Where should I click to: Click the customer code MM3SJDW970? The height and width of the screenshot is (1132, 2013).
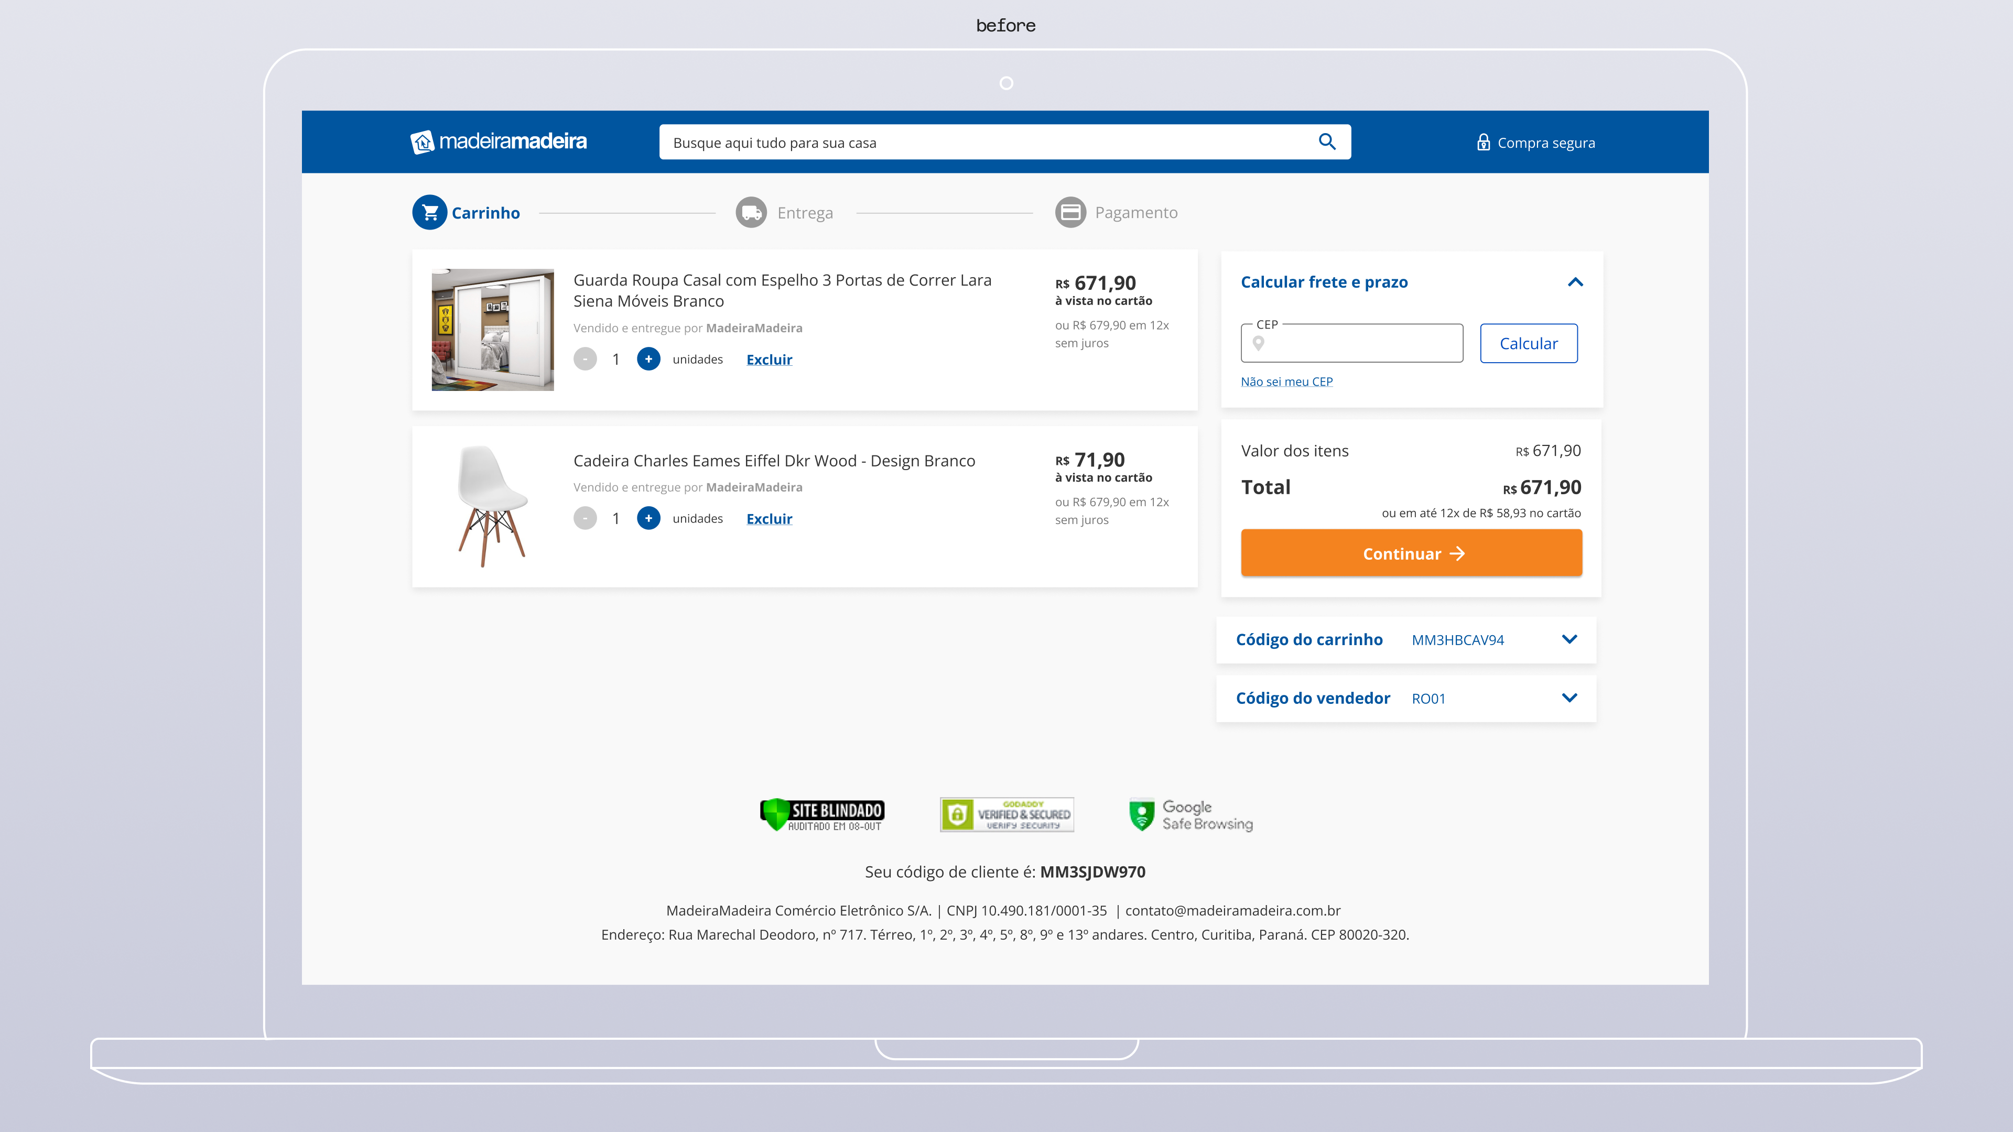1092,872
